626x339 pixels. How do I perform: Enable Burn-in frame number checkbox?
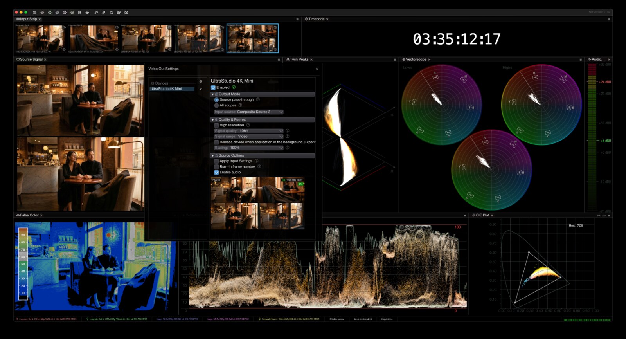tap(216, 167)
